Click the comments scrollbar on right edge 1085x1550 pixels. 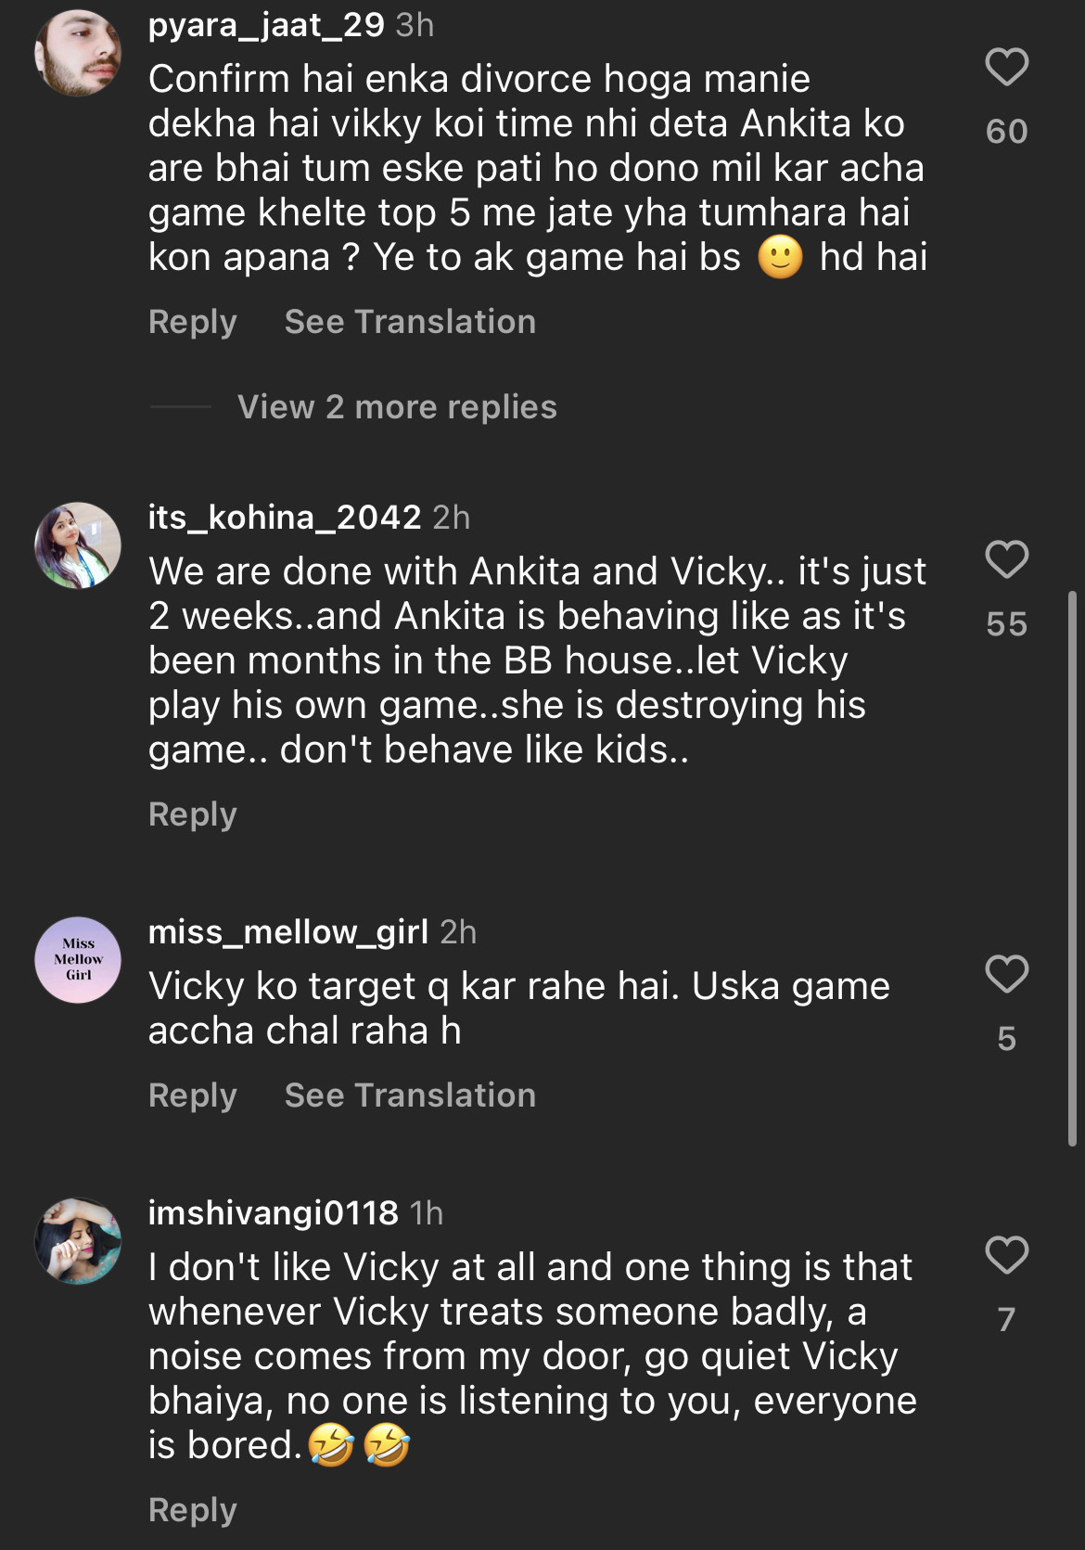pyautogui.click(x=1072, y=867)
